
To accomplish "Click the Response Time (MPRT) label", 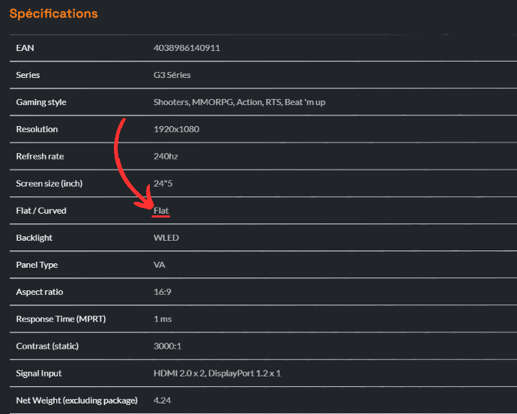I will point(61,319).
